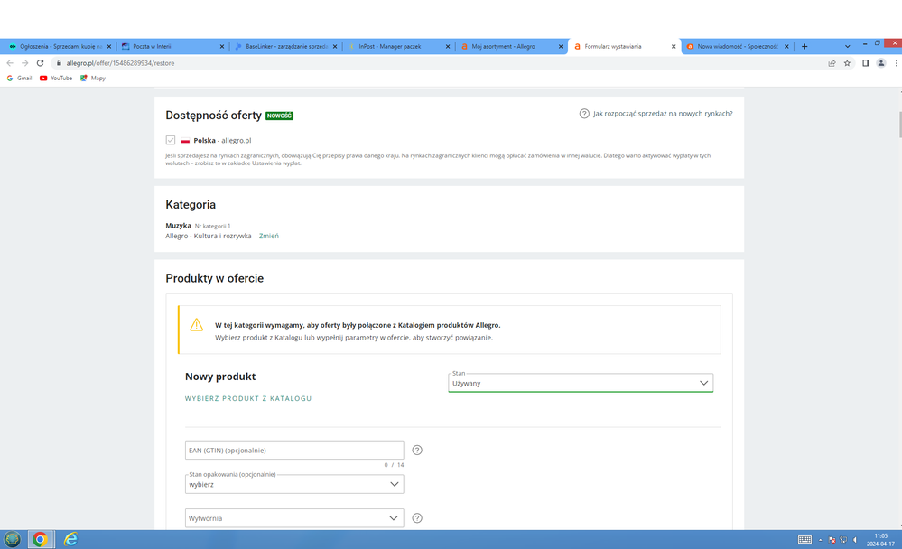Open the Wytwórnia dropdown
Viewport: 902px width, 549px height.
[294, 518]
